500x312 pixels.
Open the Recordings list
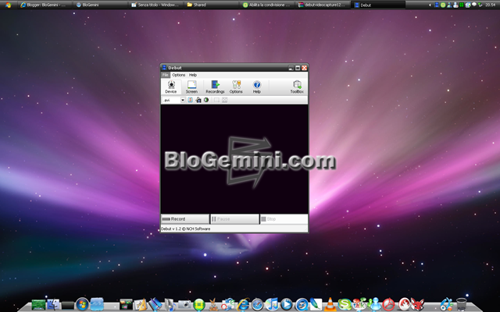[215, 86]
